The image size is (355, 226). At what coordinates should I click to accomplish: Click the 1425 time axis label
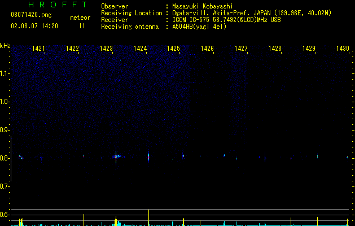(x=173, y=49)
